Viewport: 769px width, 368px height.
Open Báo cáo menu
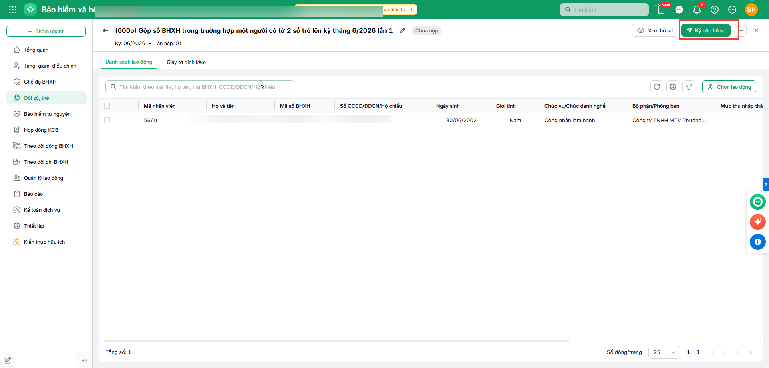46,194
